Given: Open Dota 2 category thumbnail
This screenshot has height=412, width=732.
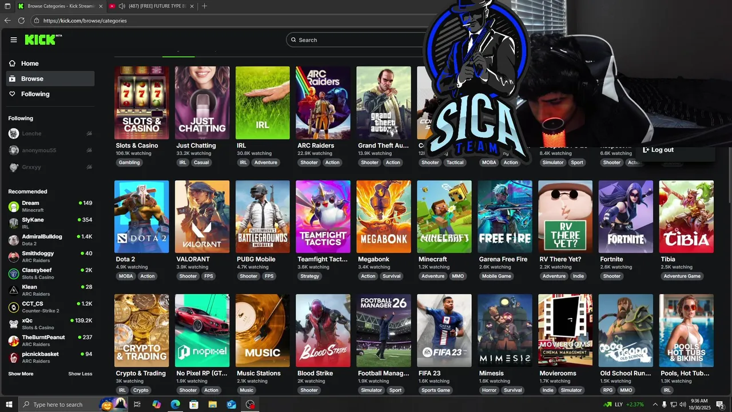Looking at the screenshot, I should [x=142, y=217].
